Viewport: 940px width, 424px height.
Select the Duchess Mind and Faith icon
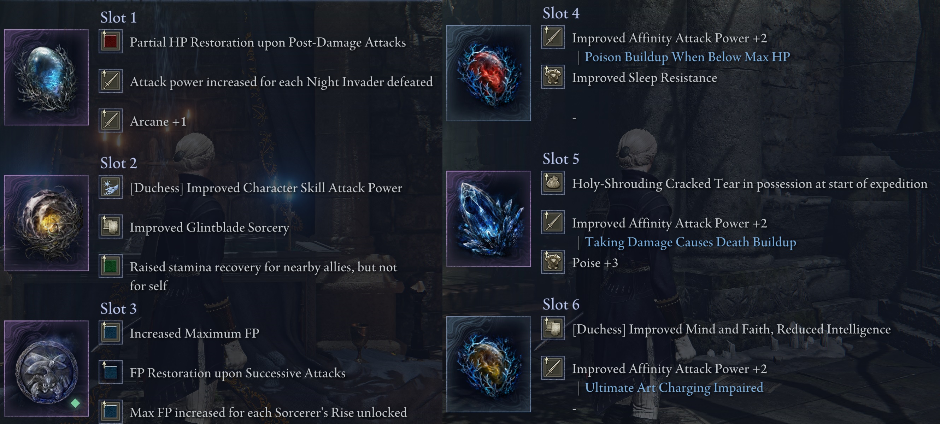point(552,328)
